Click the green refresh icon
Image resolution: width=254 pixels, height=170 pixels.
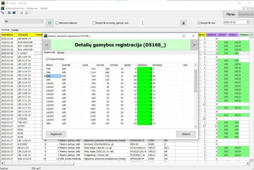[x=50, y=23]
